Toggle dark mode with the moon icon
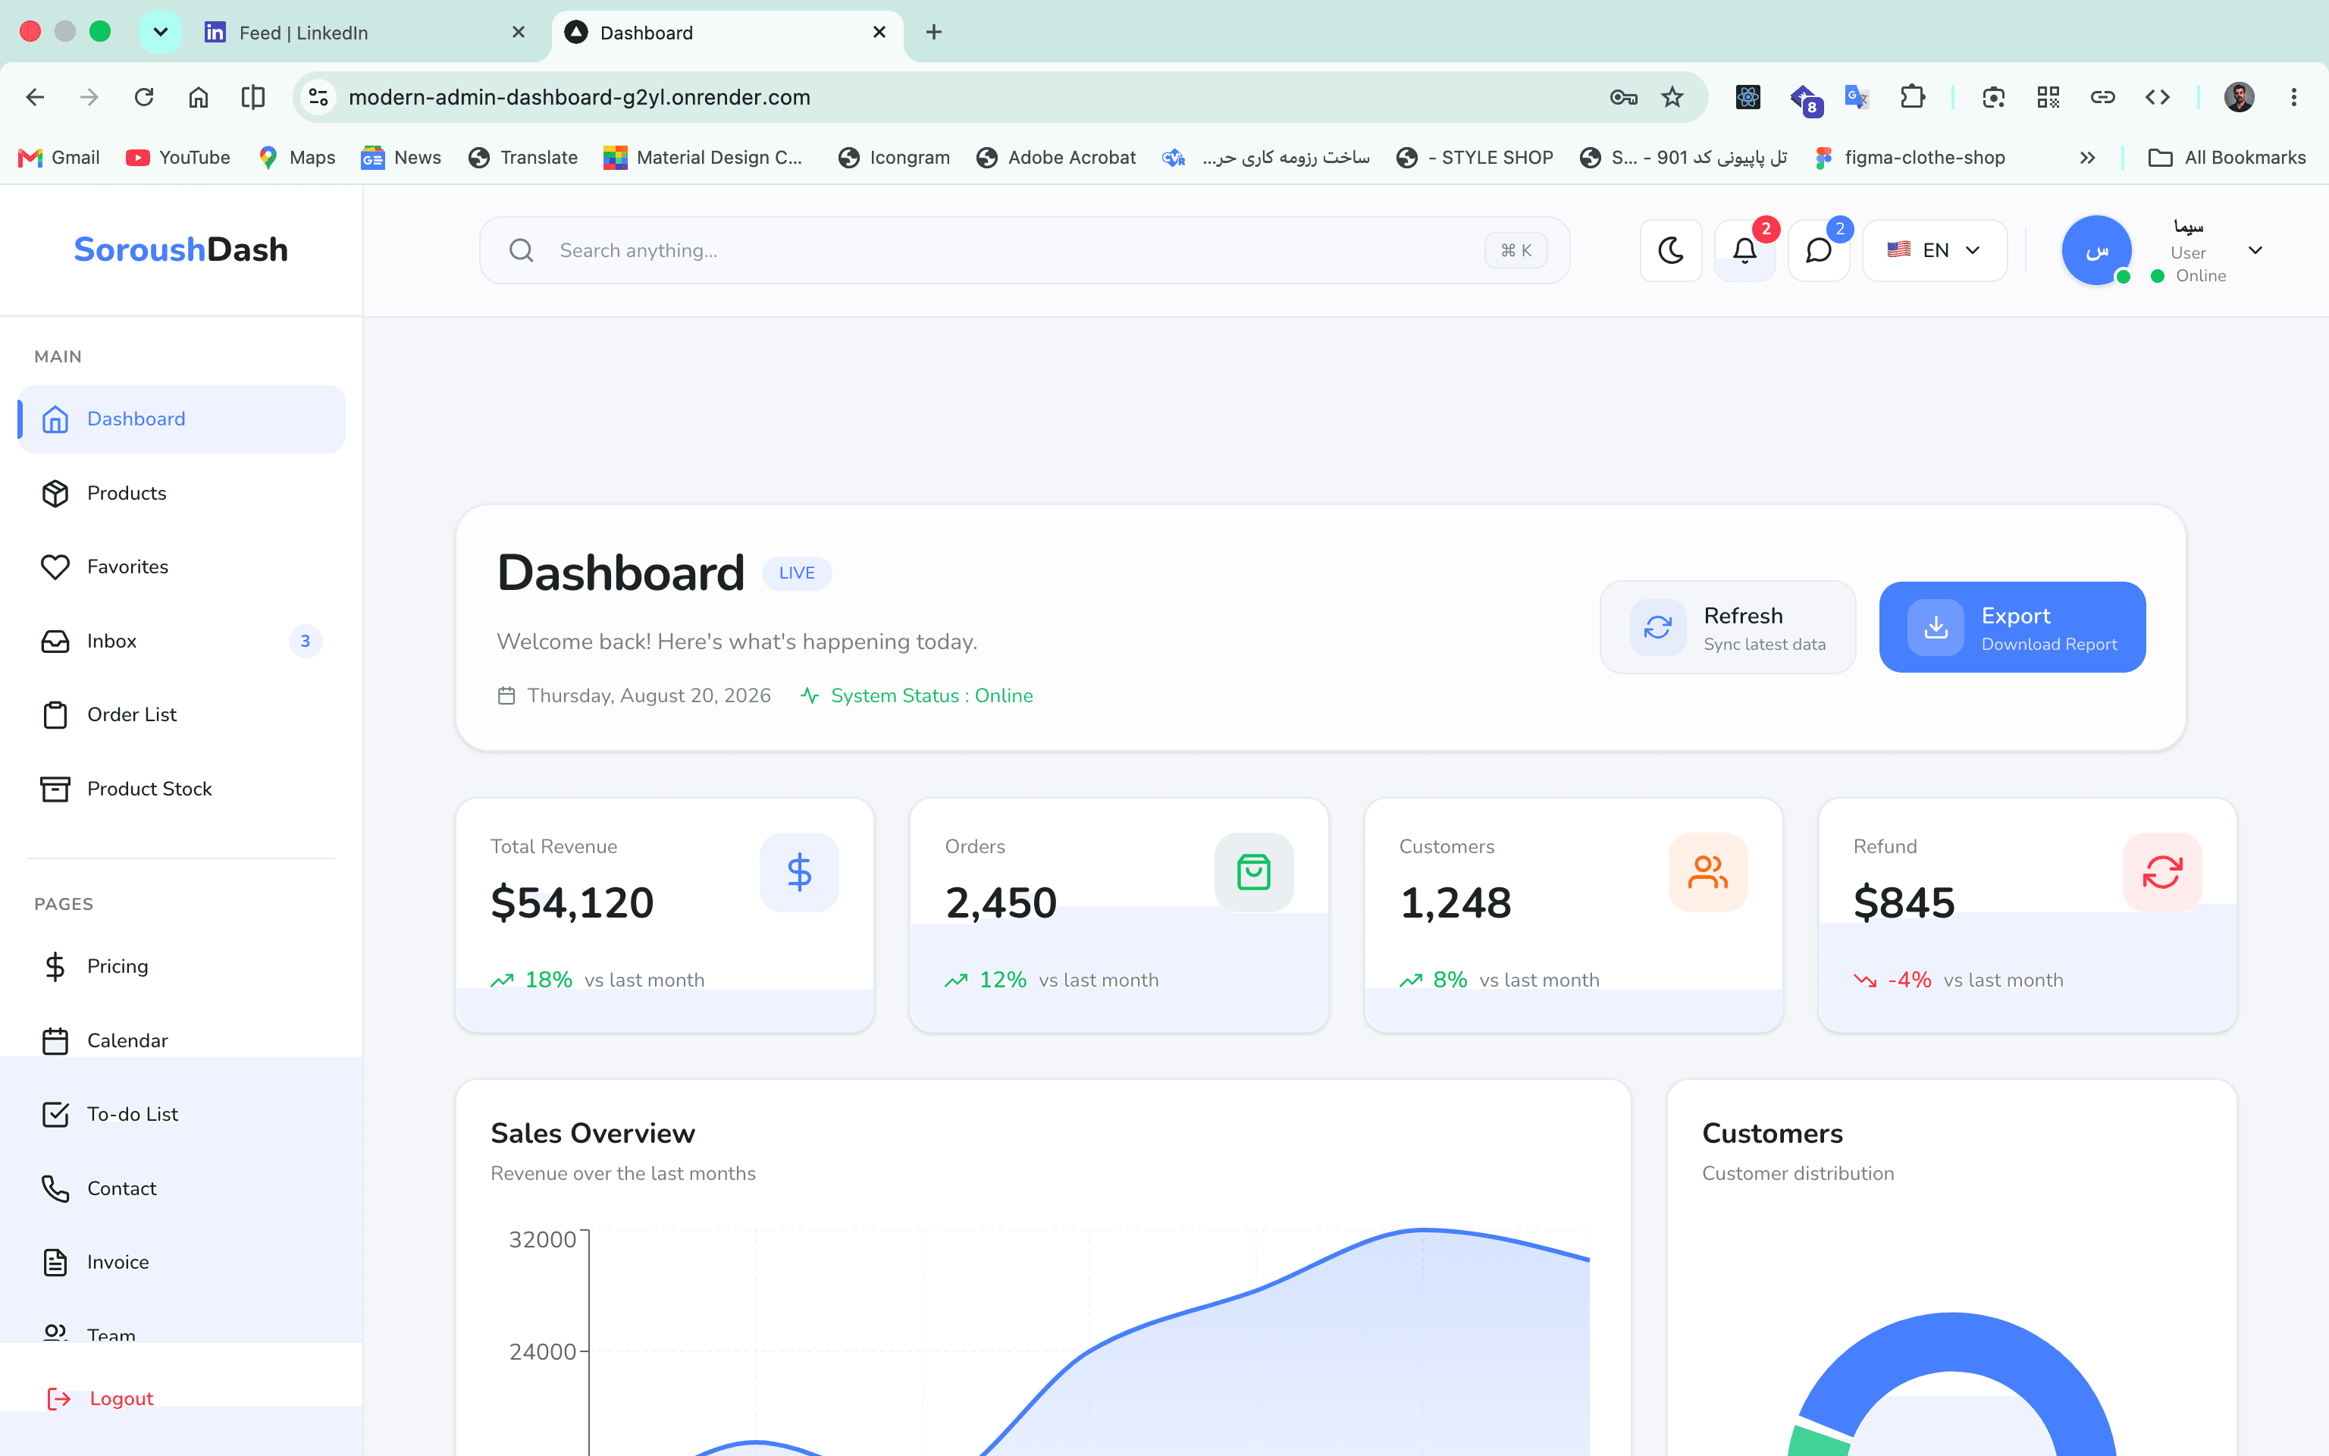Screen dimensions: 2329x1456 [x=1671, y=250]
